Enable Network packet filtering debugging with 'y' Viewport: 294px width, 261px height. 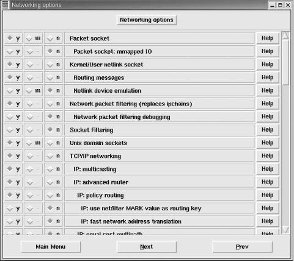(13, 116)
